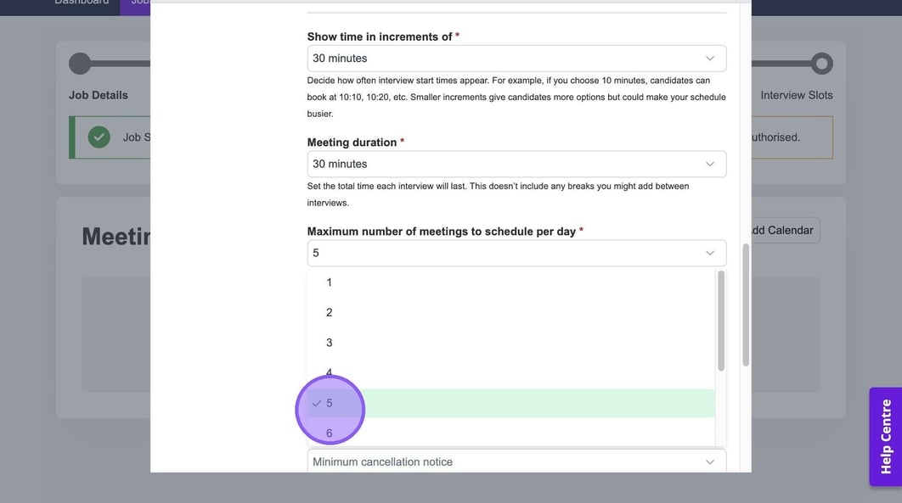Click the green checkmark status icon
Screen dimensions: 902x503
pos(99,137)
